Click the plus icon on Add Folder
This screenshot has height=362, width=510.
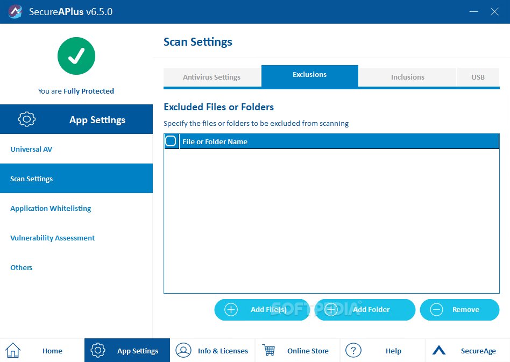[331, 310]
